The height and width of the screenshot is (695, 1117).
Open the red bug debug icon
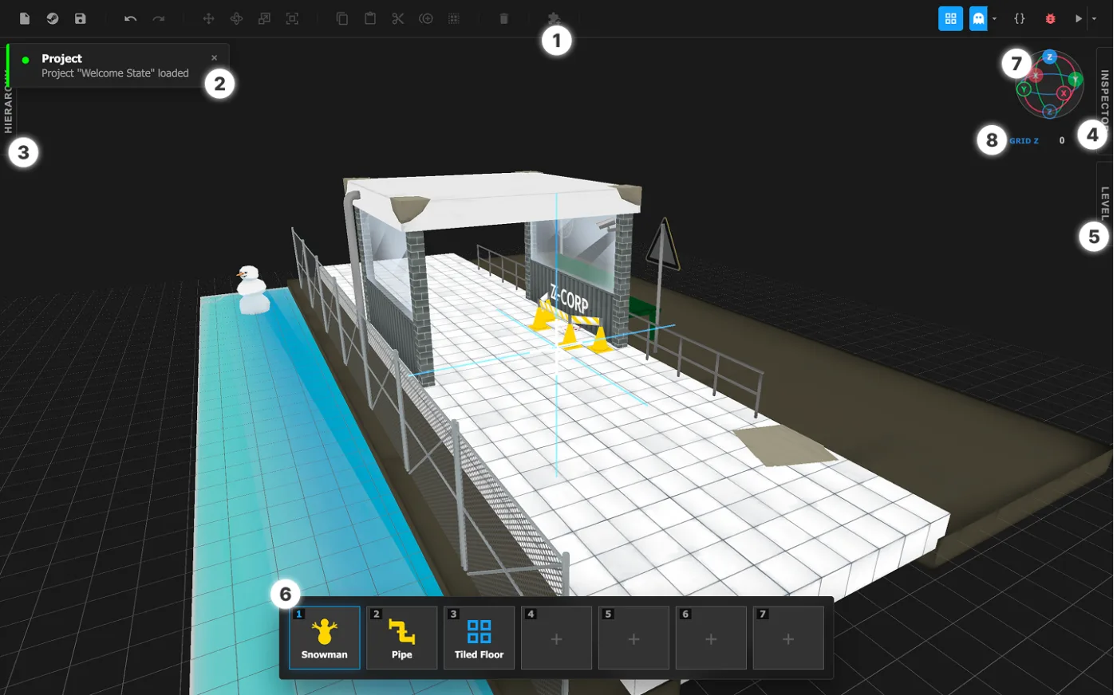coord(1051,18)
